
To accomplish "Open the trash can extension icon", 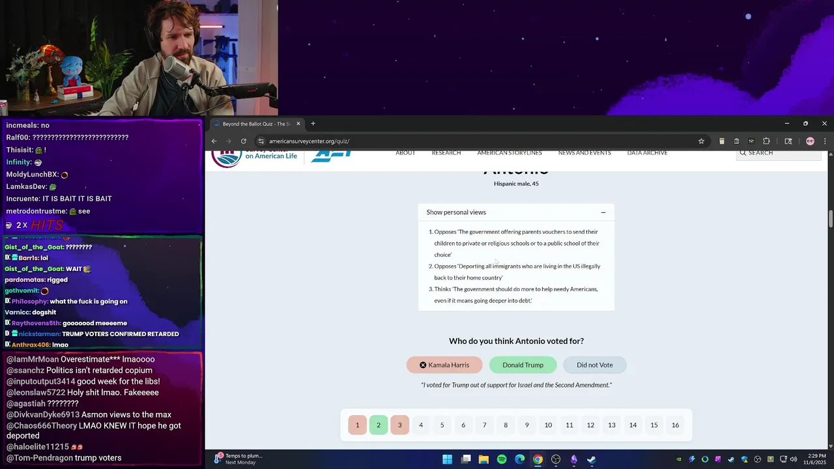I will tap(736, 141).
